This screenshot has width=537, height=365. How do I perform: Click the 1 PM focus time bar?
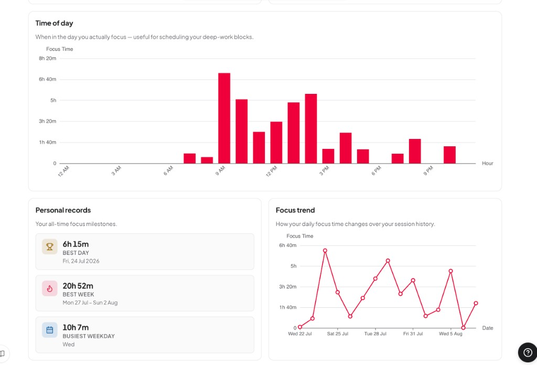pos(294,133)
